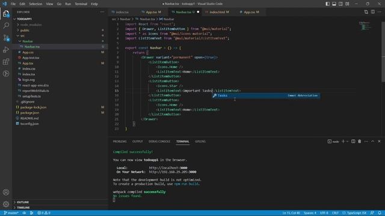Open the Accounts menu icon
The image size is (385, 216).
(6, 192)
